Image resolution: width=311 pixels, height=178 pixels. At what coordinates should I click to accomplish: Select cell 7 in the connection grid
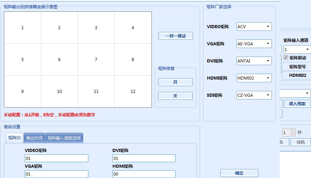[96, 60]
